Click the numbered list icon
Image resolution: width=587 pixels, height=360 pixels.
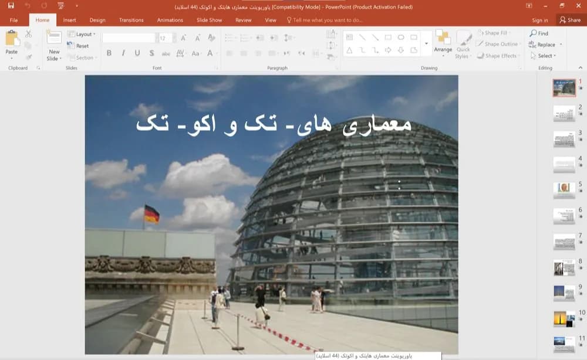245,38
